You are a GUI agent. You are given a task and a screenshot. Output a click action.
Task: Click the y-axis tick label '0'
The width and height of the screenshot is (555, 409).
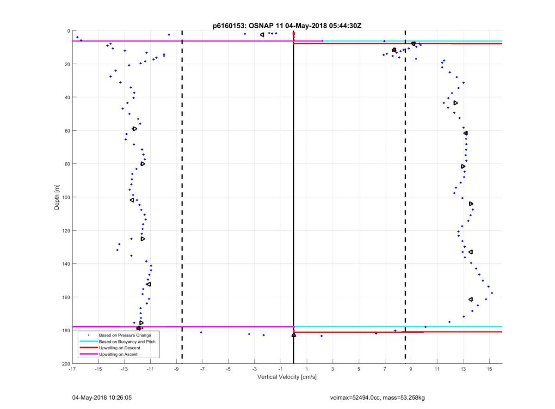(x=69, y=31)
